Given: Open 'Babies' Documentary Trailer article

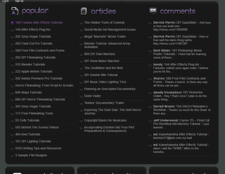Looking at the screenshot, I should pos(104,103).
